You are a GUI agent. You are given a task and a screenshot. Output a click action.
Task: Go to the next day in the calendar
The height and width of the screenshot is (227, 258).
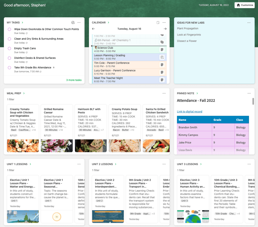[165, 29]
